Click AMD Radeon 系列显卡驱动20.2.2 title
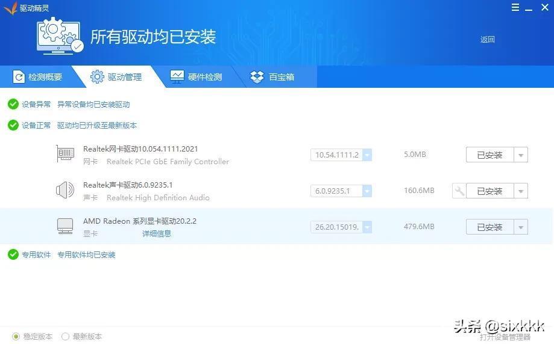Viewport: 554px width, 344px height. pyautogui.click(x=140, y=221)
